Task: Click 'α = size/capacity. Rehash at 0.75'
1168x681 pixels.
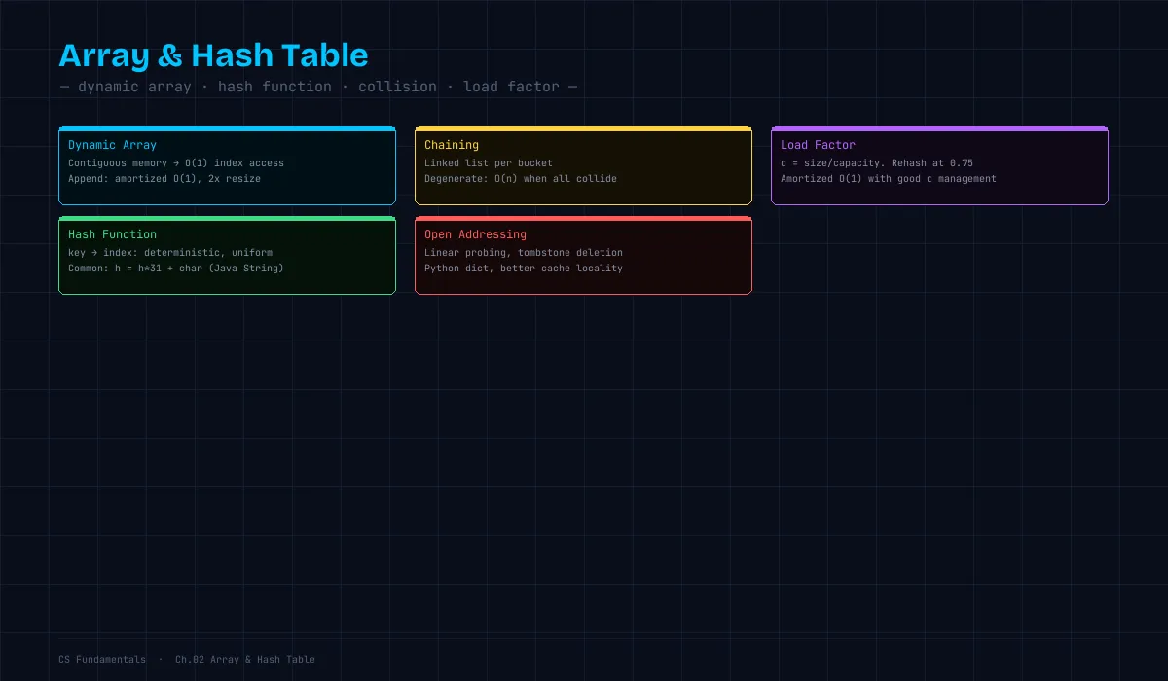Action: tap(877, 163)
